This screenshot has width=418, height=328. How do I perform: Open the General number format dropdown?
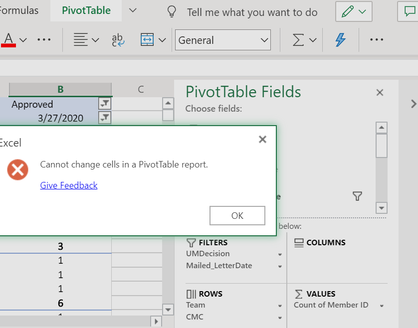pyautogui.click(x=223, y=40)
